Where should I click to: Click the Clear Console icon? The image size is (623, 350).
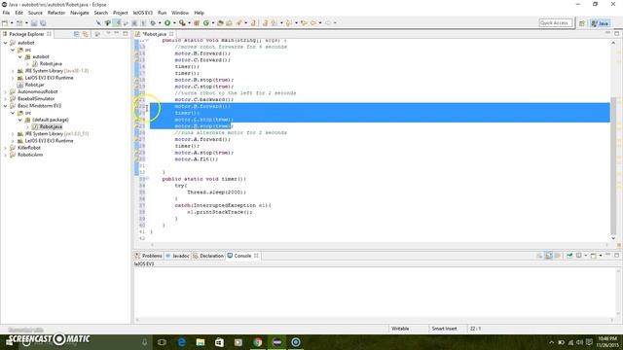click(539, 256)
